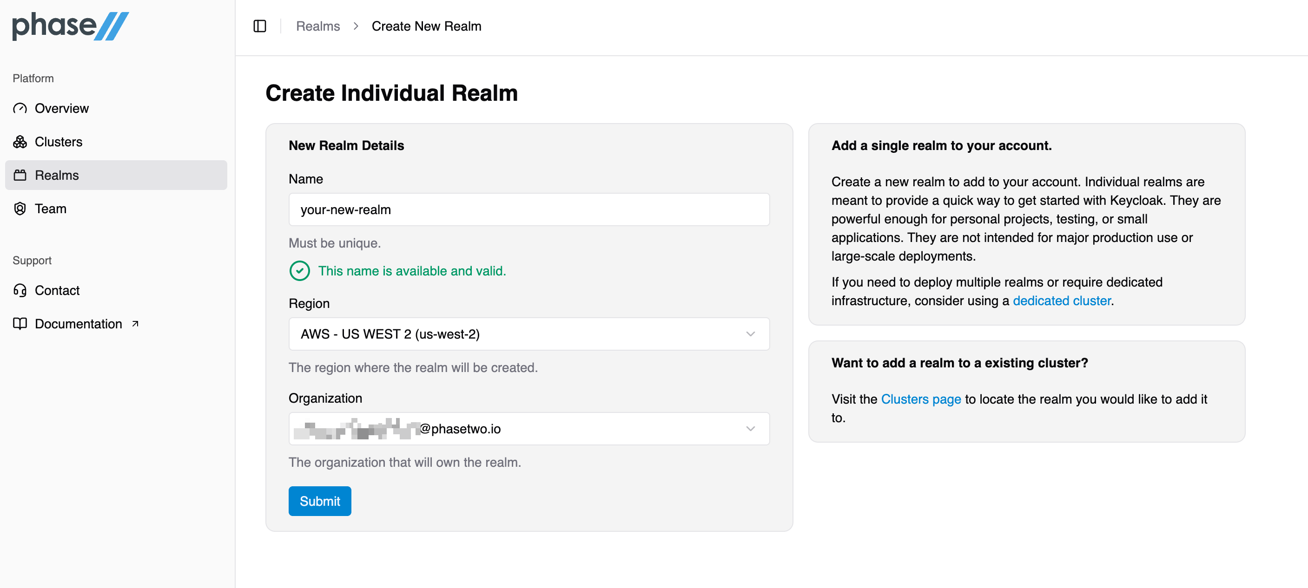Click the phase// logo

click(70, 26)
